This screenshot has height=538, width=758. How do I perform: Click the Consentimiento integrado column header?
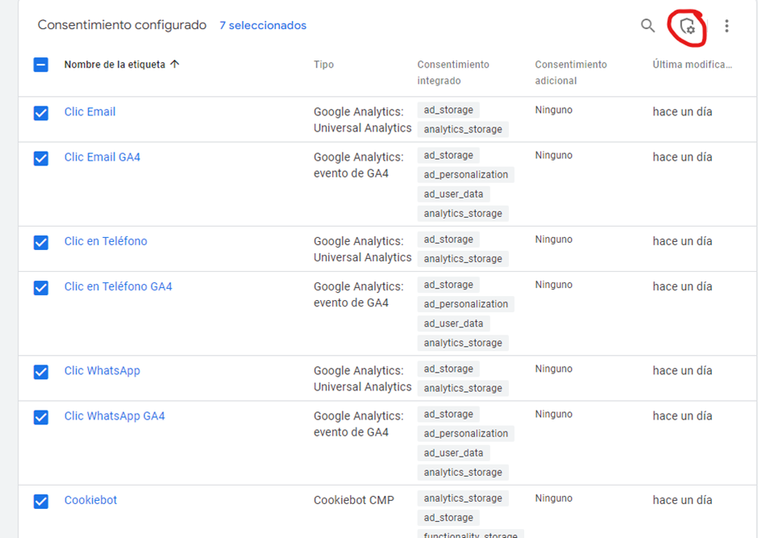(x=453, y=73)
